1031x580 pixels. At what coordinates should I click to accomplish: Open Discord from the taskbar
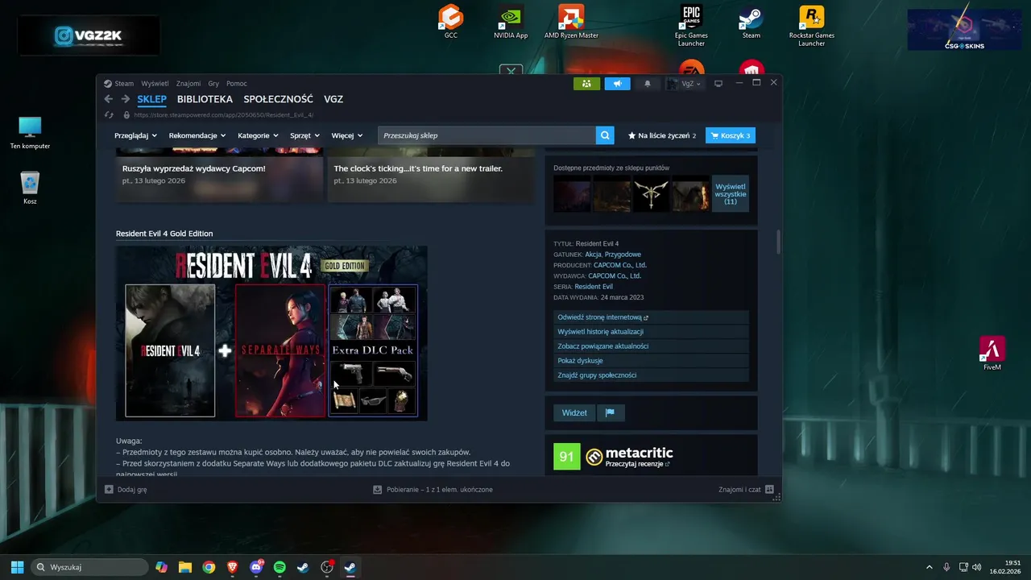tap(256, 567)
